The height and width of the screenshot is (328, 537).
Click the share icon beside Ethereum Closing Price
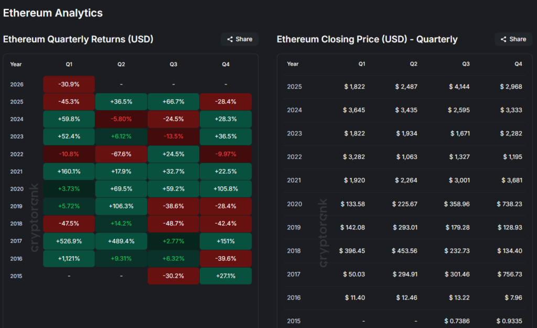click(504, 39)
